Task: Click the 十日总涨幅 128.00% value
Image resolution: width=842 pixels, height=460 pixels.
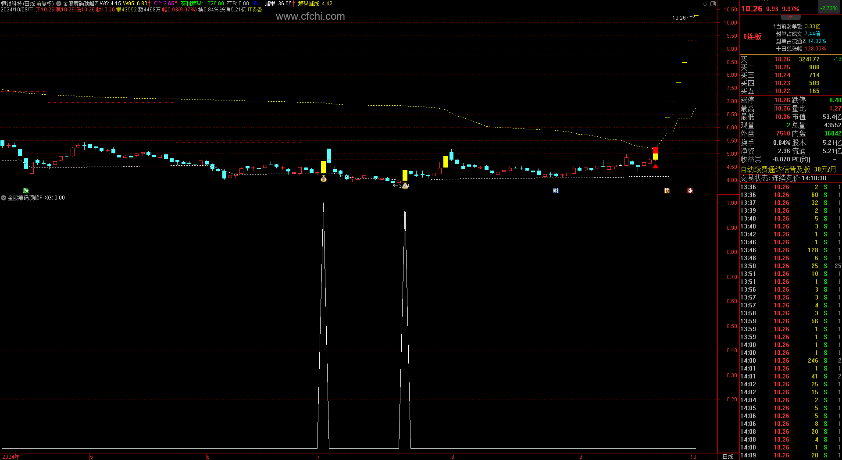Action: pos(815,49)
